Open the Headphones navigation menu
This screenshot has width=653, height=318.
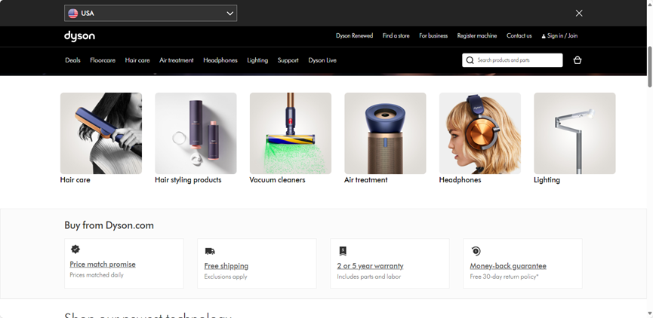[220, 60]
